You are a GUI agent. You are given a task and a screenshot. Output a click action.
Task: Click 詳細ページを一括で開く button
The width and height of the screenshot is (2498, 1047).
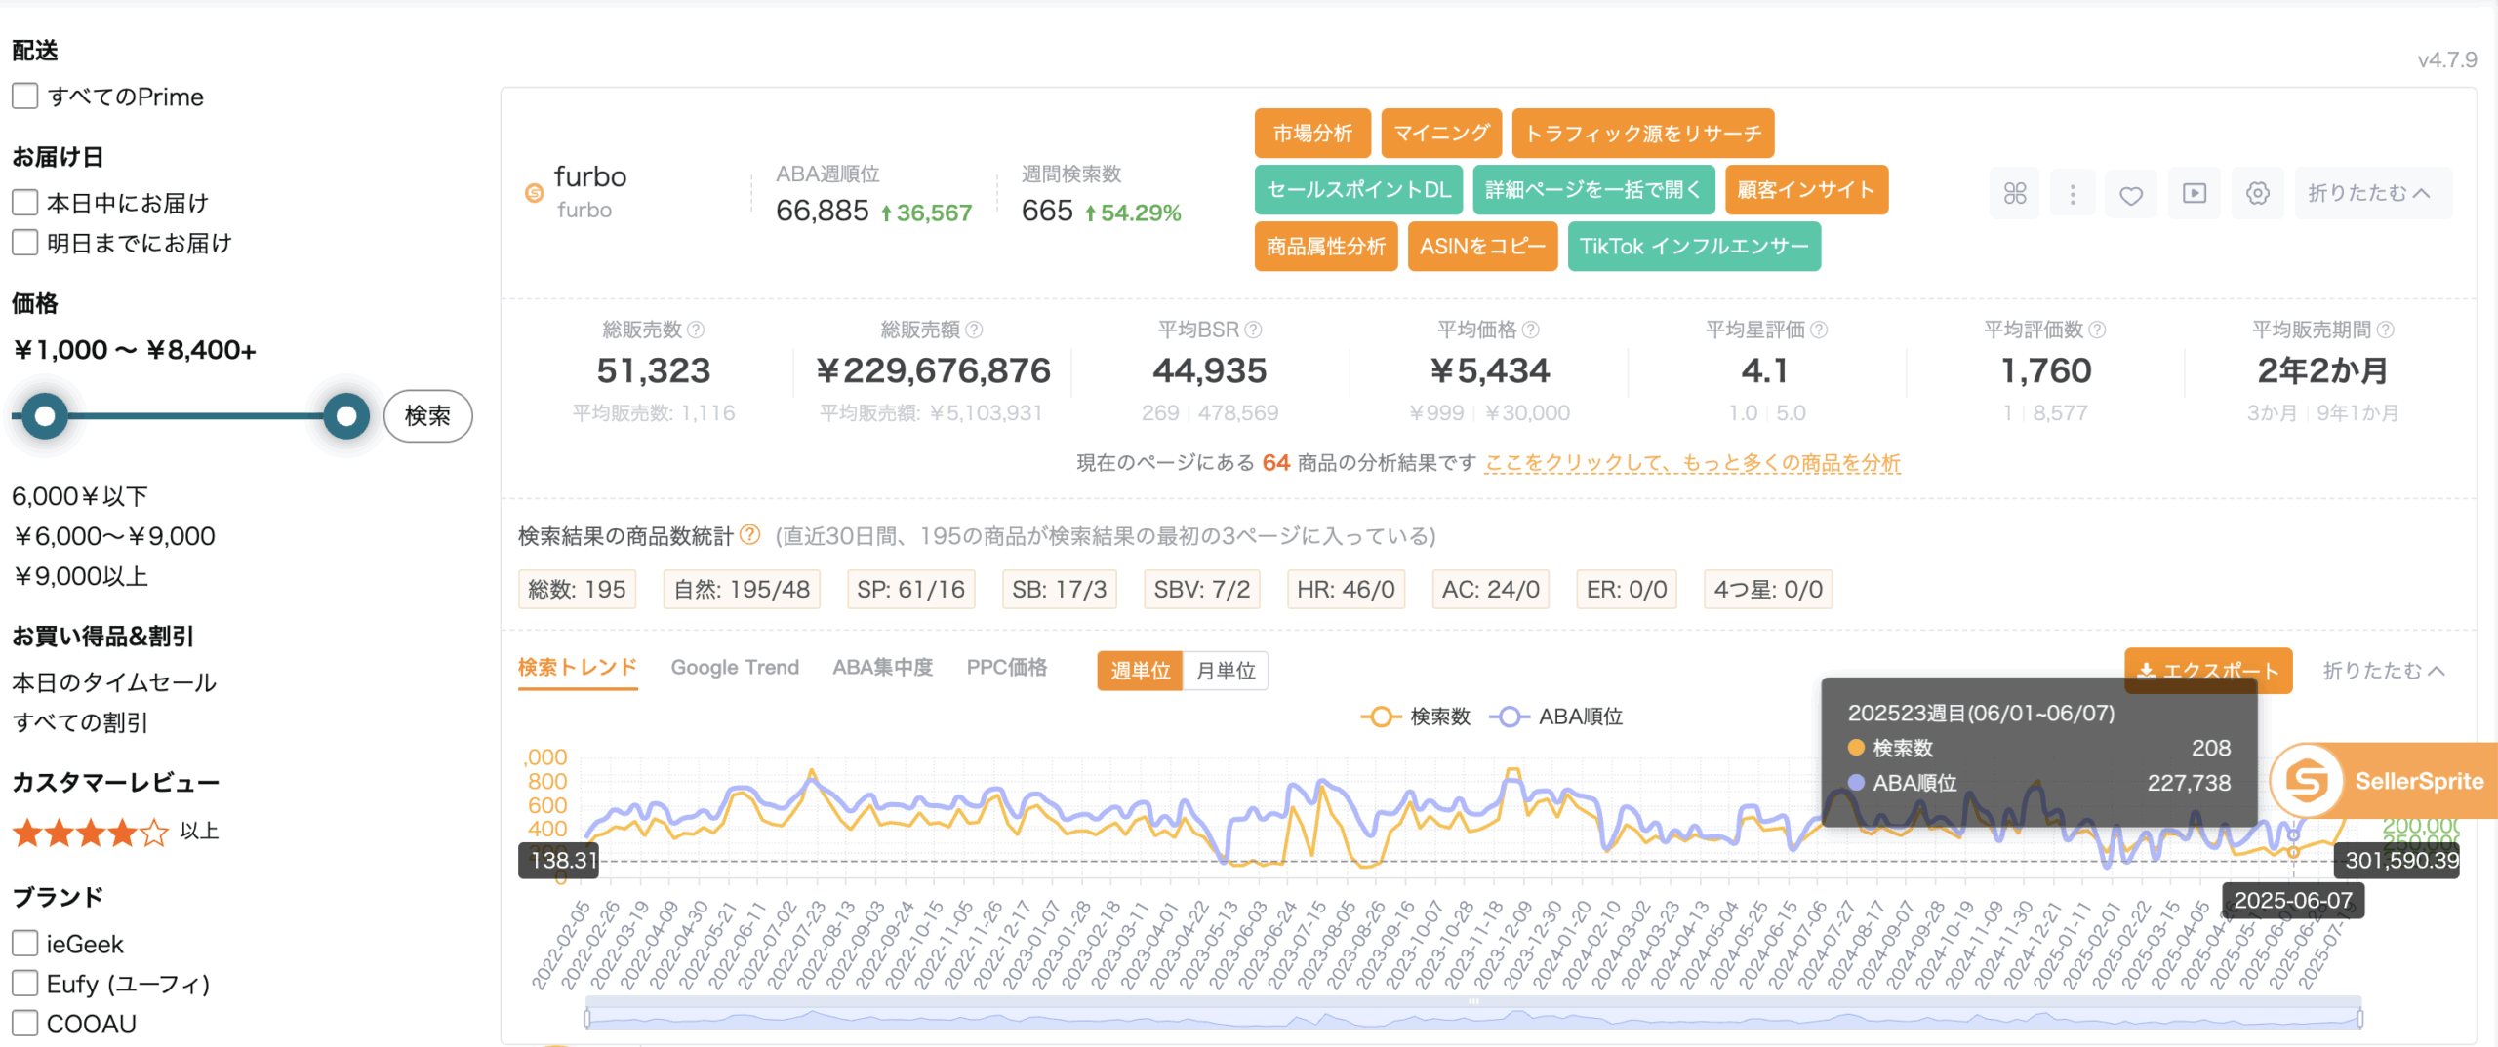click(x=1593, y=189)
